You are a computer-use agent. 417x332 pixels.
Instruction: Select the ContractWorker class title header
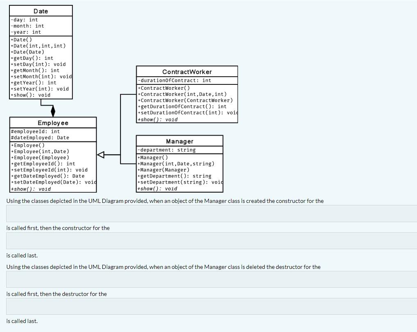pyautogui.click(x=186, y=71)
